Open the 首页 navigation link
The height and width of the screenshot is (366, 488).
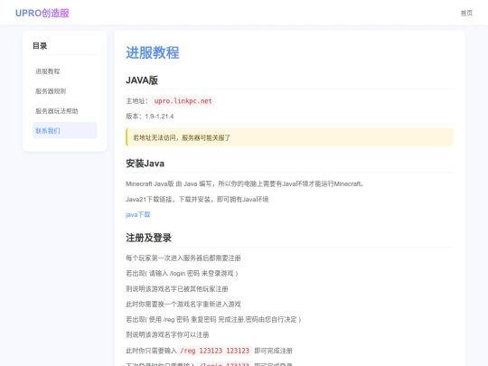466,13
